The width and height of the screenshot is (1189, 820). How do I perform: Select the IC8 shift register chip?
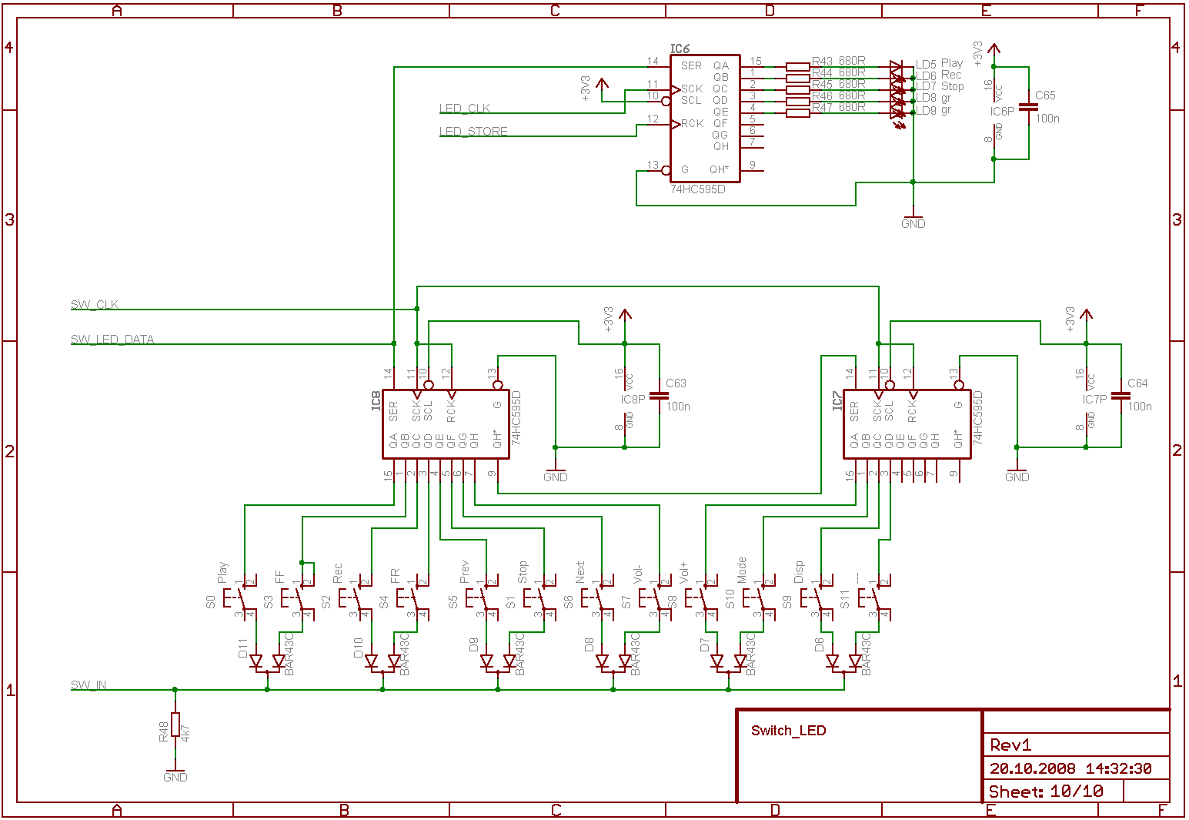pyautogui.click(x=446, y=424)
